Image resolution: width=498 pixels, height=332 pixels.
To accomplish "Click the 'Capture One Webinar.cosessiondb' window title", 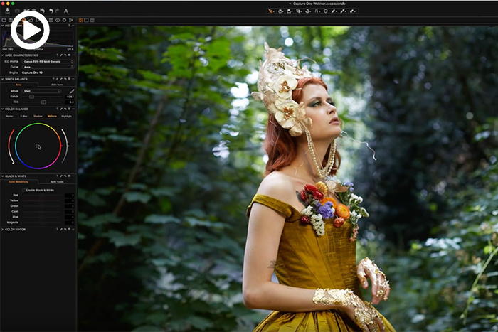I will click(319, 4).
